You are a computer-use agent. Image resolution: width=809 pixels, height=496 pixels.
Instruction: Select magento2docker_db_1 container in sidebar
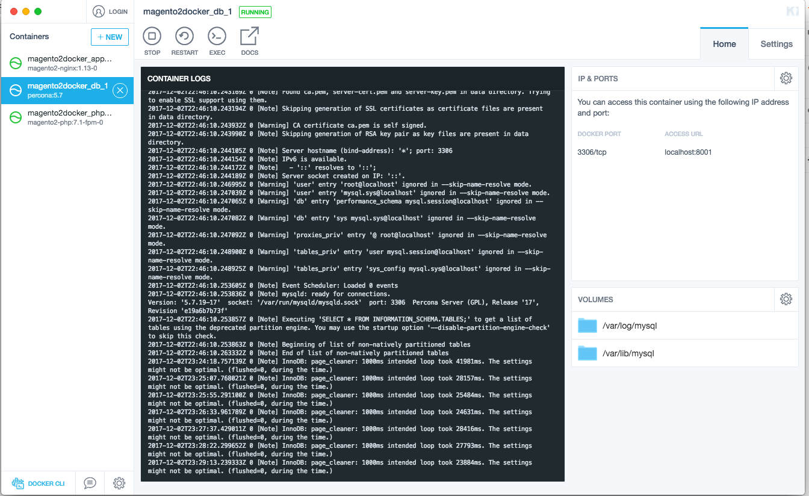click(x=67, y=90)
